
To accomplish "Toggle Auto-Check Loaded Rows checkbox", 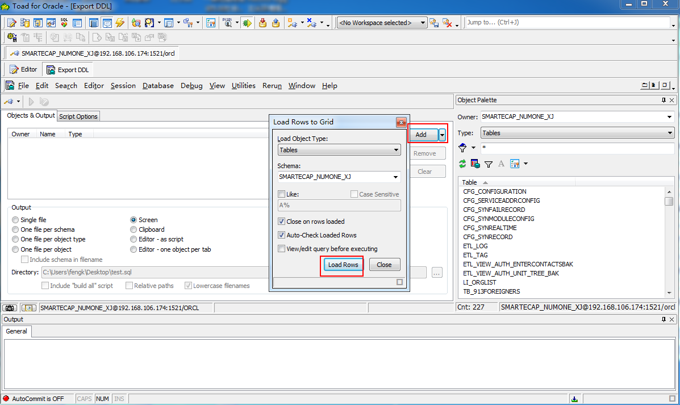I will (281, 235).
